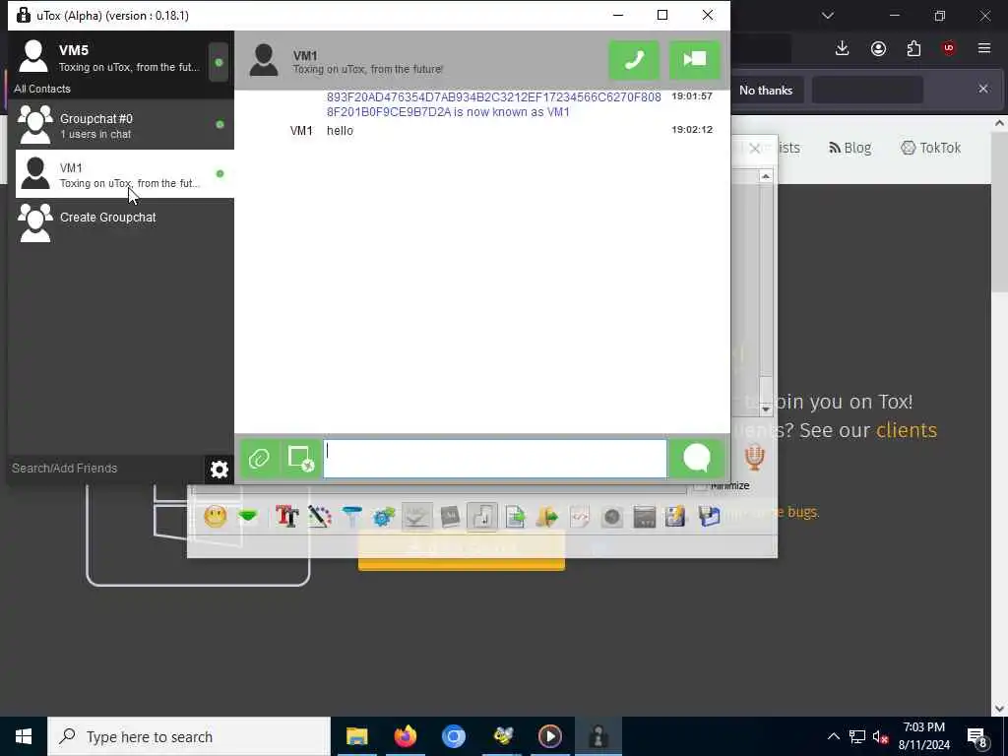The width and height of the screenshot is (1008, 756).
Task: Switch to Firefox from the taskbar
Action: 405,736
